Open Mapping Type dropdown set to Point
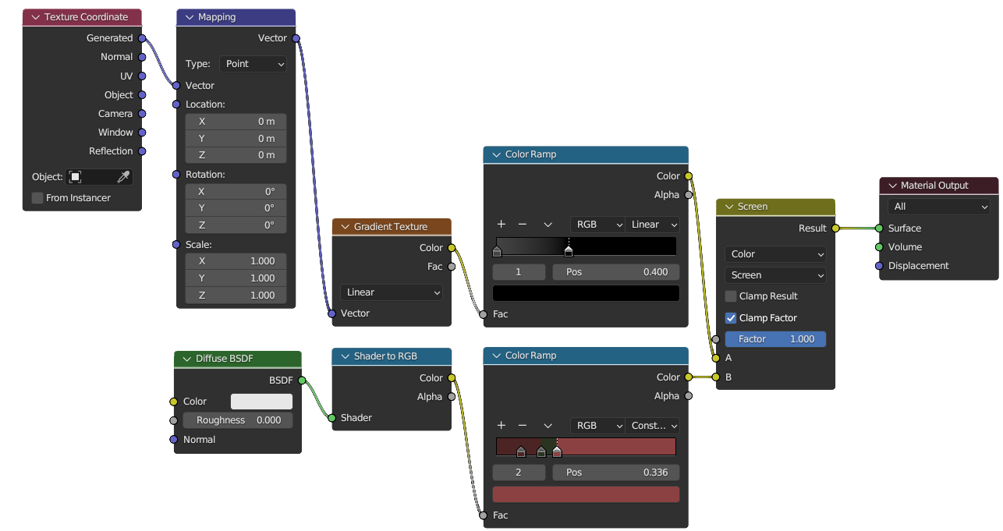1003x531 pixels. click(253, 64)
